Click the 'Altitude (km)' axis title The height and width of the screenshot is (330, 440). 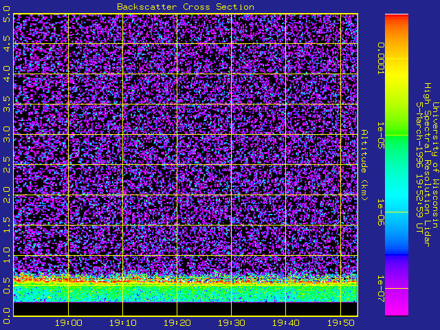click(364, 165)
